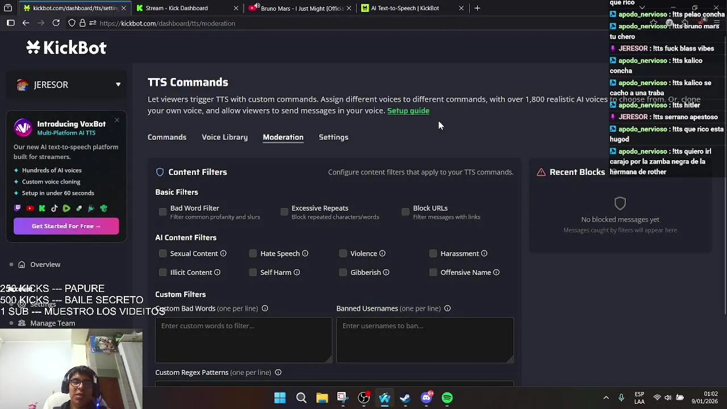Viewport: 727px width, 409px height.
Task: Open the TTS Settings tab
Action: [333, 137]
